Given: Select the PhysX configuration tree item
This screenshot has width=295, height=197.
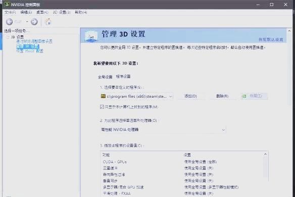Looking at the screenshot, I should 30,51.
